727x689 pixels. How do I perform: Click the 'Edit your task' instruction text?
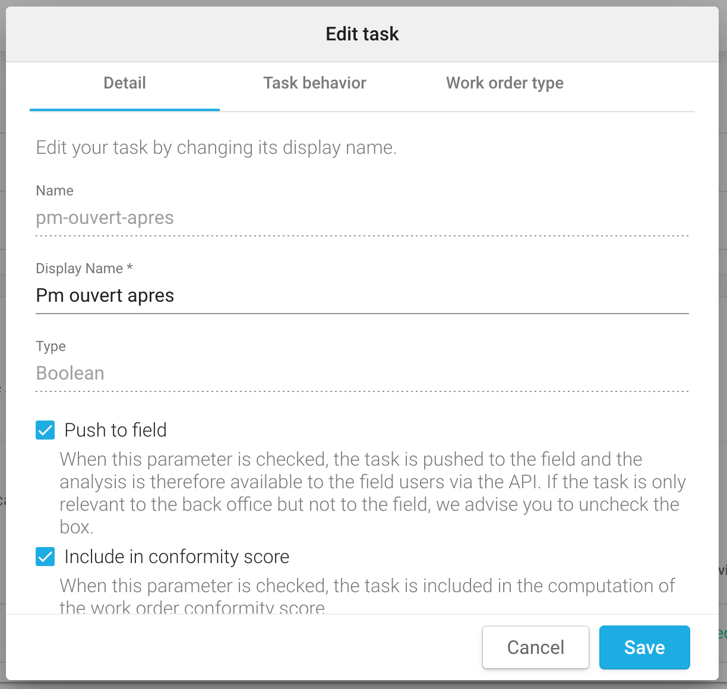pyautogui.click(x=216, y=147)
